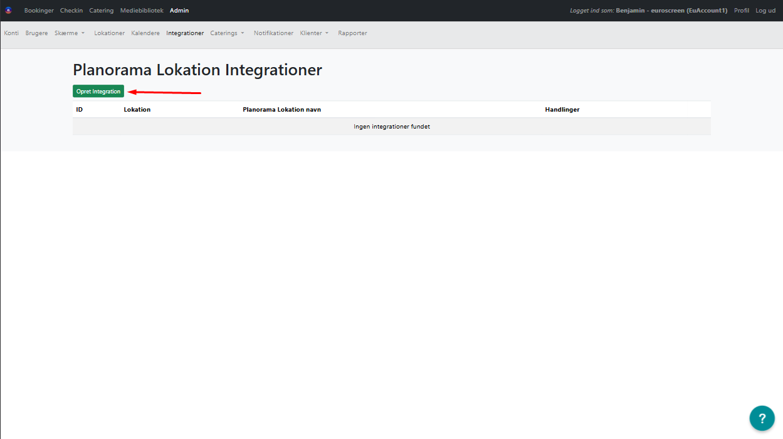Open the Profil link
This screenshot has width=783, height=439.
(x=742, y=11)
